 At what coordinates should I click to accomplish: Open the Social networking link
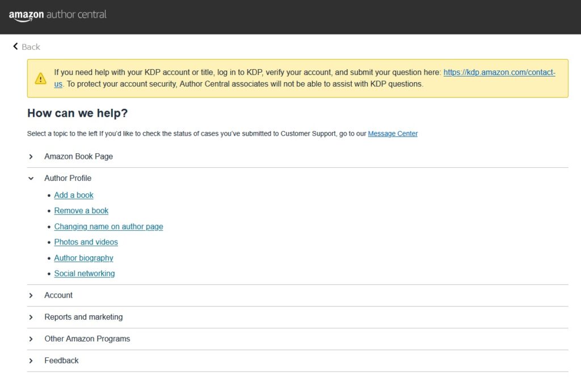(85, 273)
